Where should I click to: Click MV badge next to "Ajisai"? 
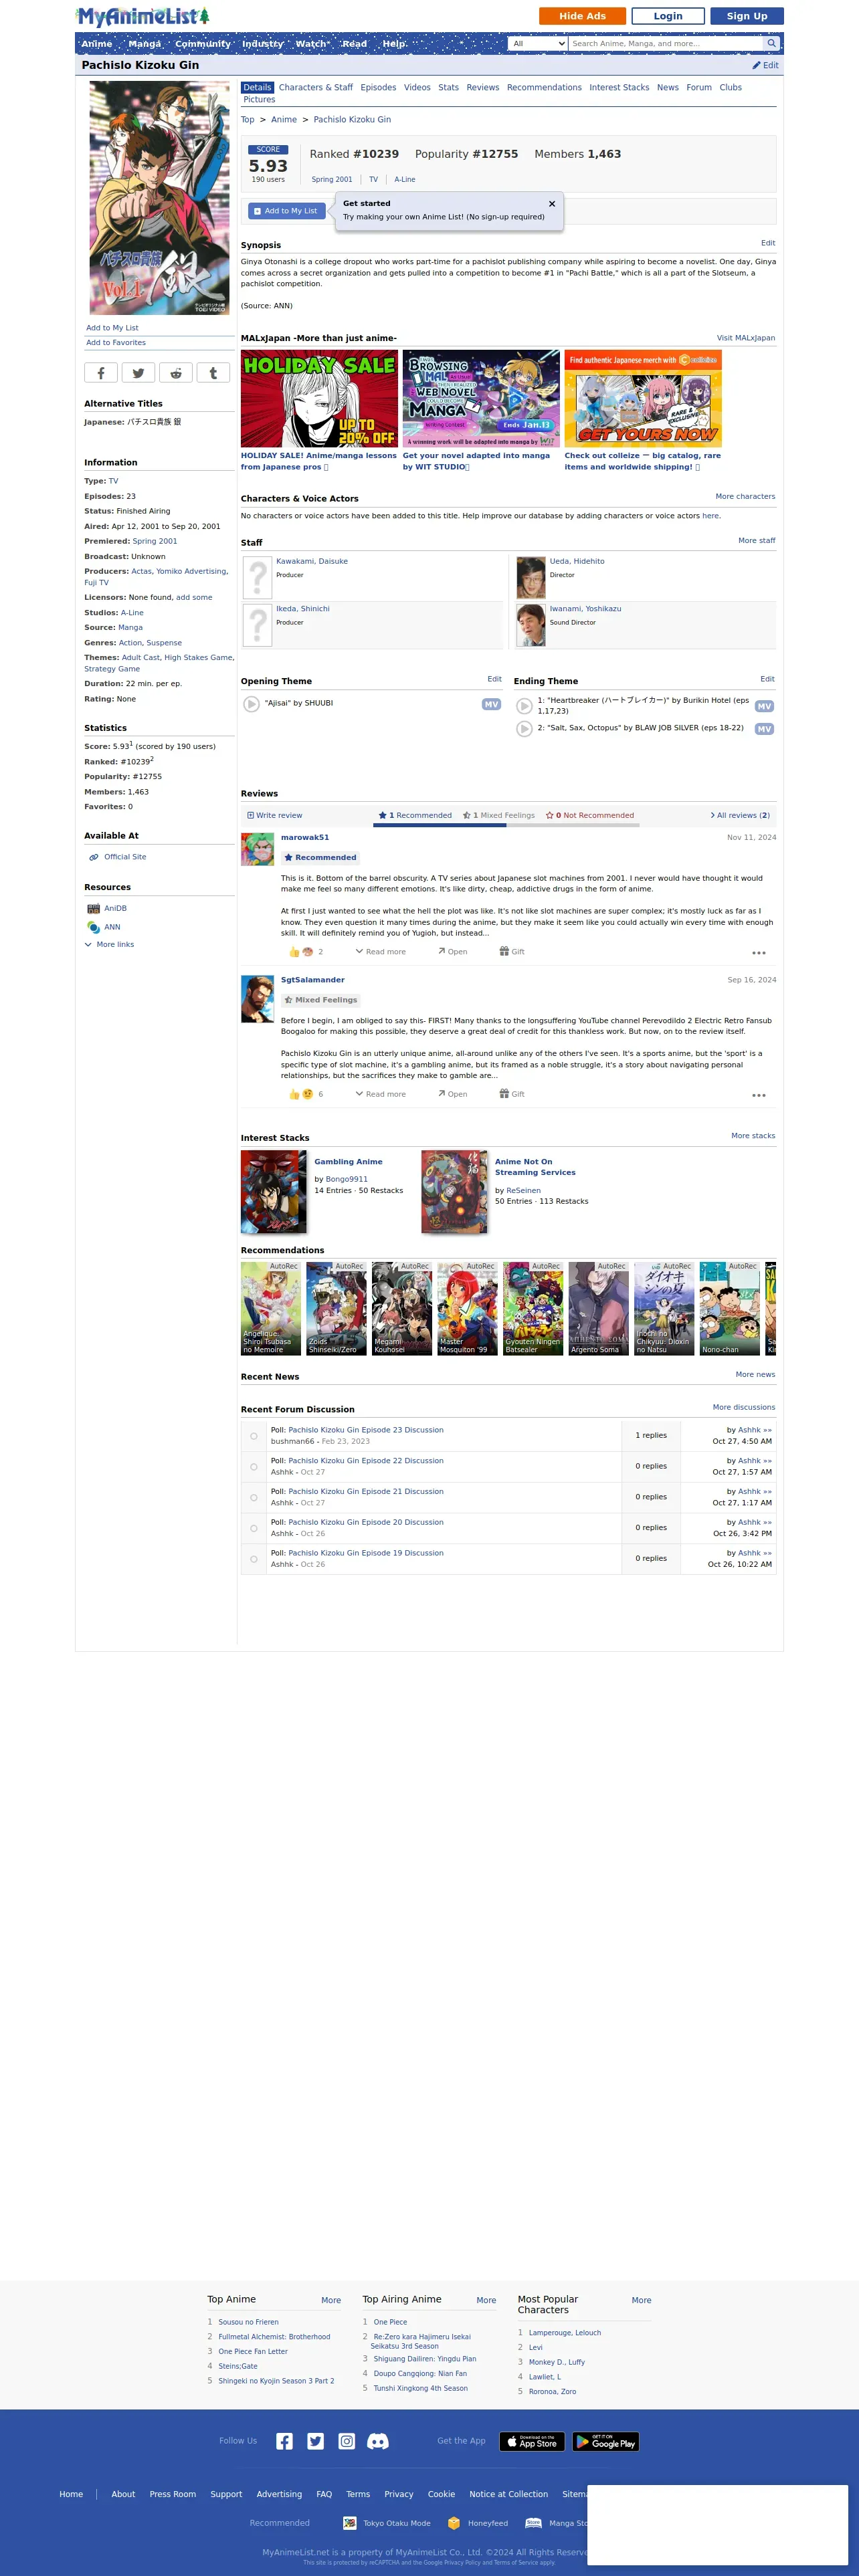491,704
